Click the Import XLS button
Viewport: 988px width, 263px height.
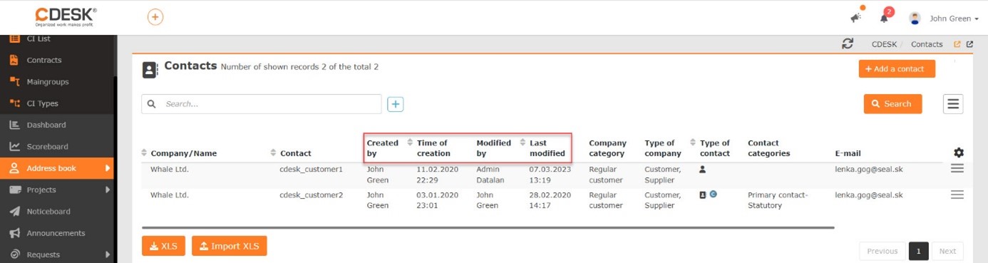pos(230,246)
